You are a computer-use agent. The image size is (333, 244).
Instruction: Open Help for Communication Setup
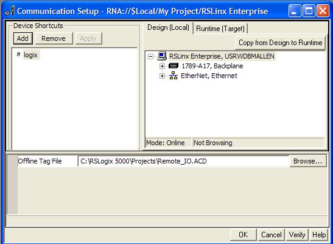point(319,235)
